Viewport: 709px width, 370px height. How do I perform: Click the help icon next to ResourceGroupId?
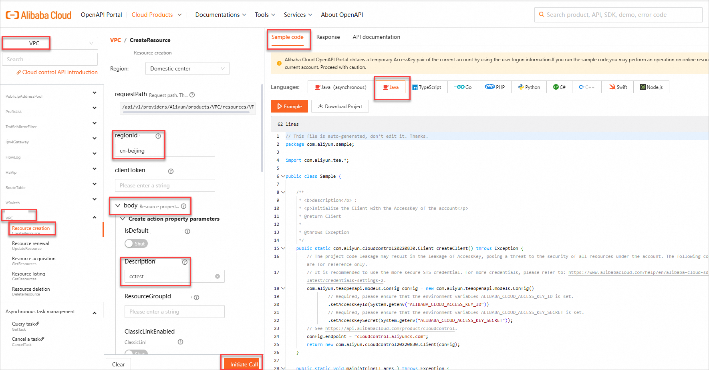197,298
